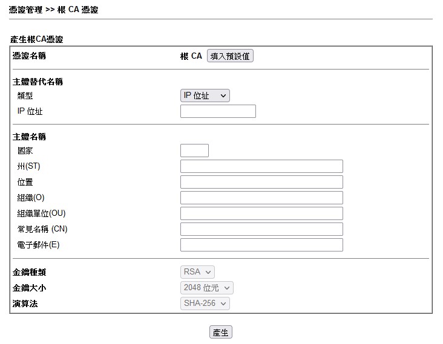The image size is (443, 344).
Task: Click the 填入預設值 button
Action: pos(230,56)
